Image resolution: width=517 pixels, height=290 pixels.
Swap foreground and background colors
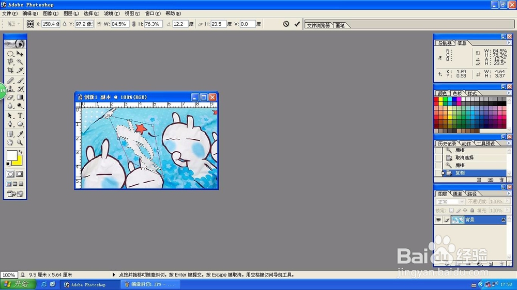pyautogui.click(x=21, y=152)
